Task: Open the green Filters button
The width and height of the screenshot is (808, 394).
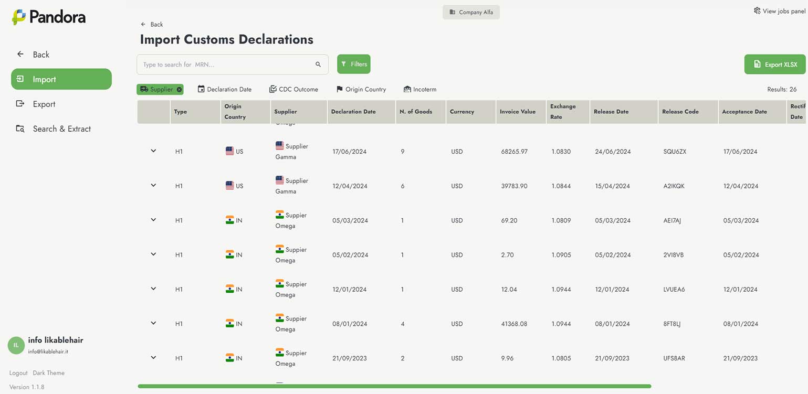Action: tap(353, 64)
